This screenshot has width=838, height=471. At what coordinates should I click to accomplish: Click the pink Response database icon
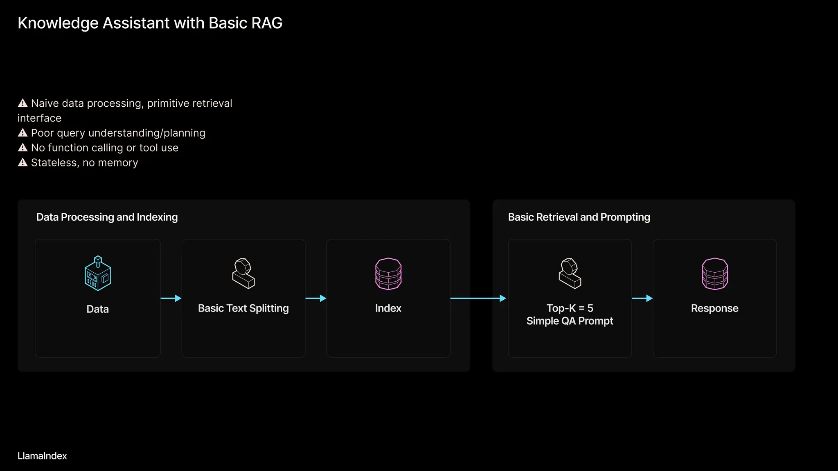tap(715, 274)
